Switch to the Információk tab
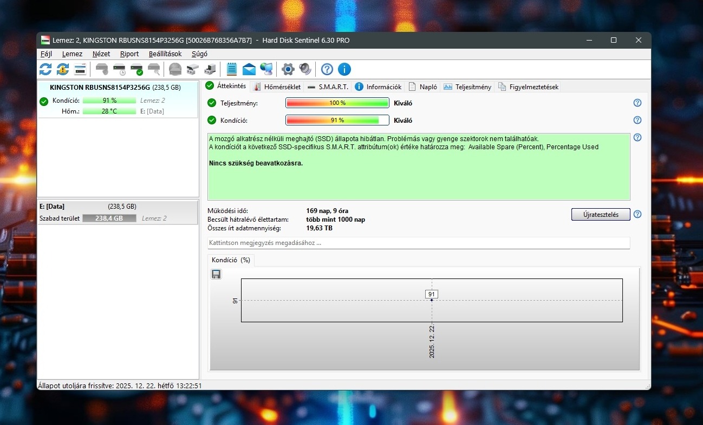The width and height of the screenshot is (703, 425). 378,87
